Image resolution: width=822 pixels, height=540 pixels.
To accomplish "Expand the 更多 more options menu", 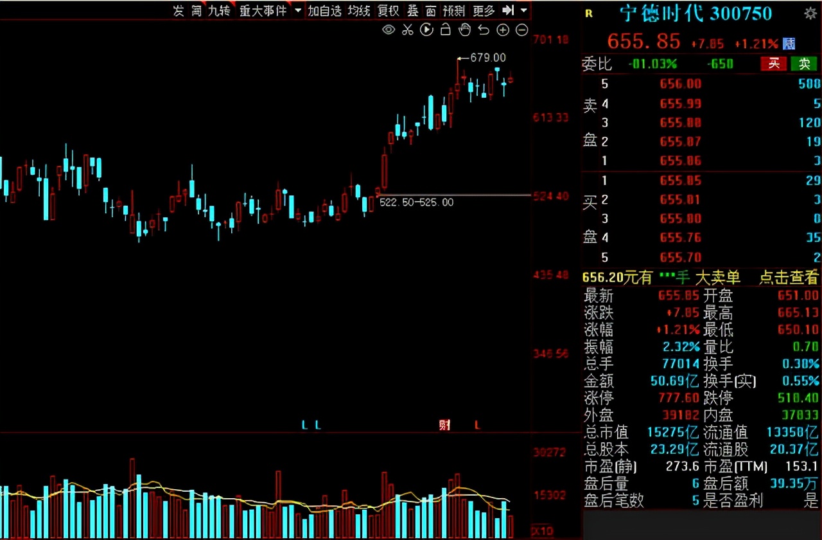I will 484,11.
